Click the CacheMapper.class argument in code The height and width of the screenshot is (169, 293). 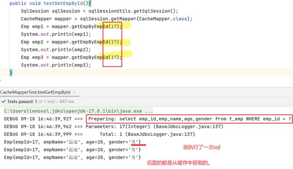[x=163, y=19]
